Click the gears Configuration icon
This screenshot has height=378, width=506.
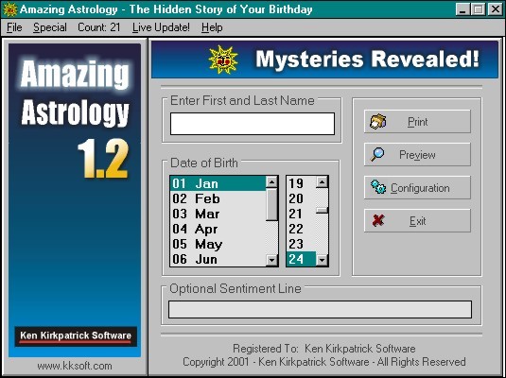(378, 187)
